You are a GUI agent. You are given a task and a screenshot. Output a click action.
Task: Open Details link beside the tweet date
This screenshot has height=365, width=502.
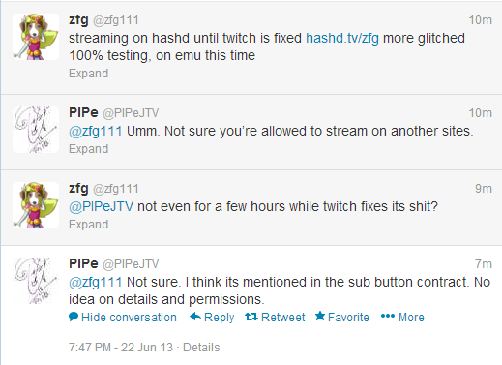201,348
